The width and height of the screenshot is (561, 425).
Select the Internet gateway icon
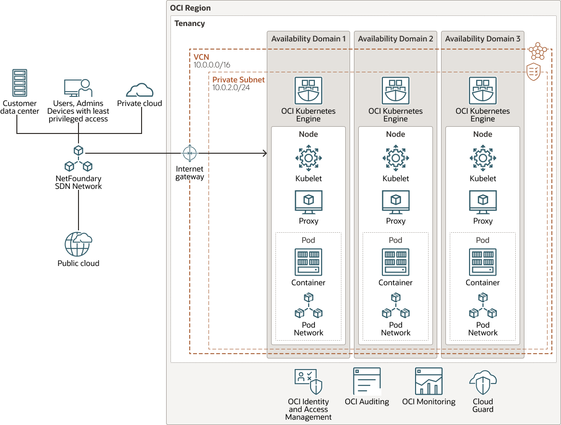tap(190, 153)
